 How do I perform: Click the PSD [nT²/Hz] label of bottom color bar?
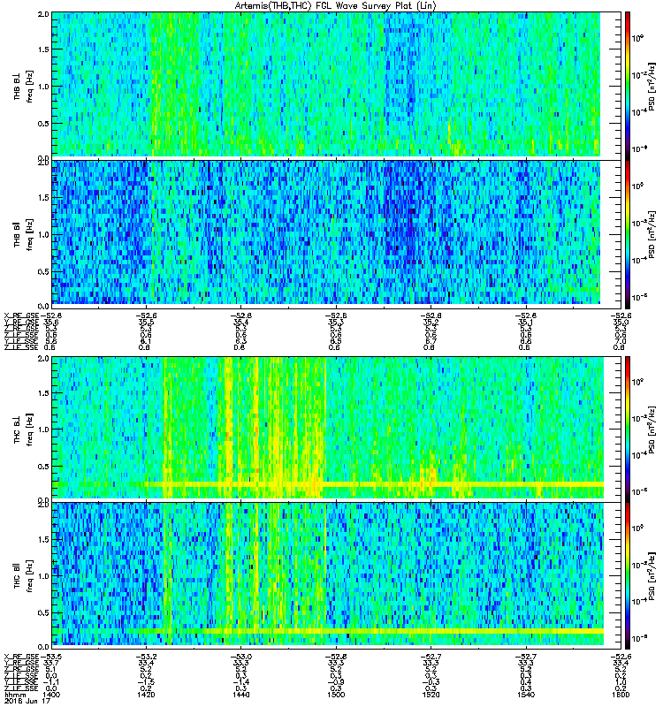(x=652, y=576)
